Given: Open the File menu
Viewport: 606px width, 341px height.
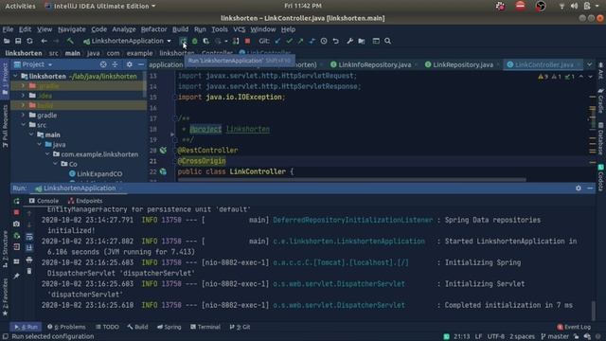Looking at the screenshot, I should [8, 29].
